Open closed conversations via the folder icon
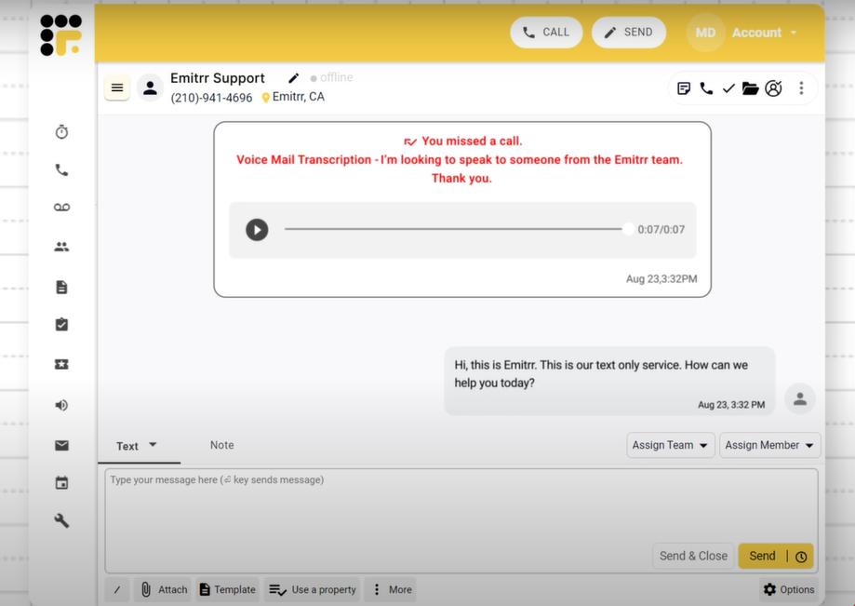This screenshot has width=855, height=606. pos(752,88)
